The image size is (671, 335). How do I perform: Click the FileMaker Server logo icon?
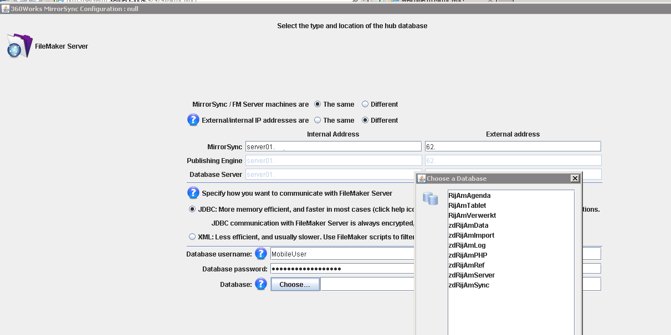(x=19, y=46)
